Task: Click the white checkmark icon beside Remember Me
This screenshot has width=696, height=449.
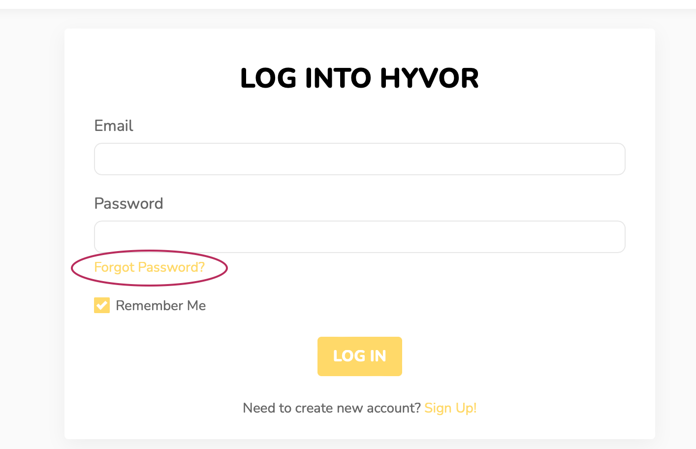Action: click(x=102, y=305)
